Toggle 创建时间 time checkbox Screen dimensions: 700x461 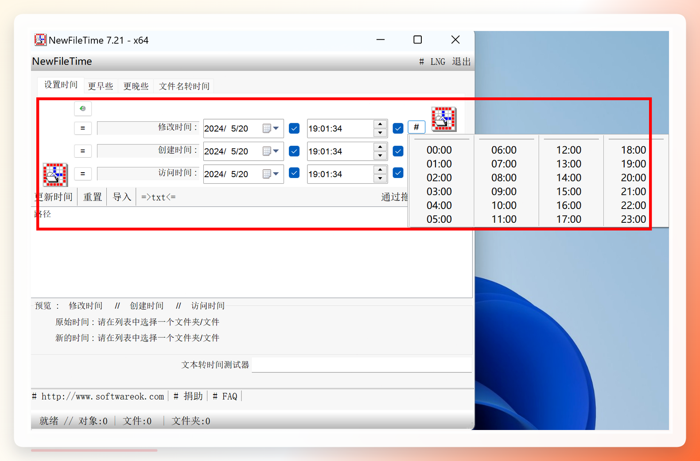pyautogui.click(x=398, y=151)
